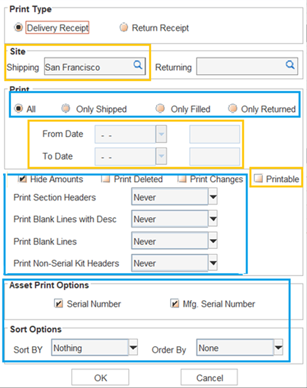Enable the Print Deleted checkbox
Viewport: 307px width, 388px height.
coord(106,179)
